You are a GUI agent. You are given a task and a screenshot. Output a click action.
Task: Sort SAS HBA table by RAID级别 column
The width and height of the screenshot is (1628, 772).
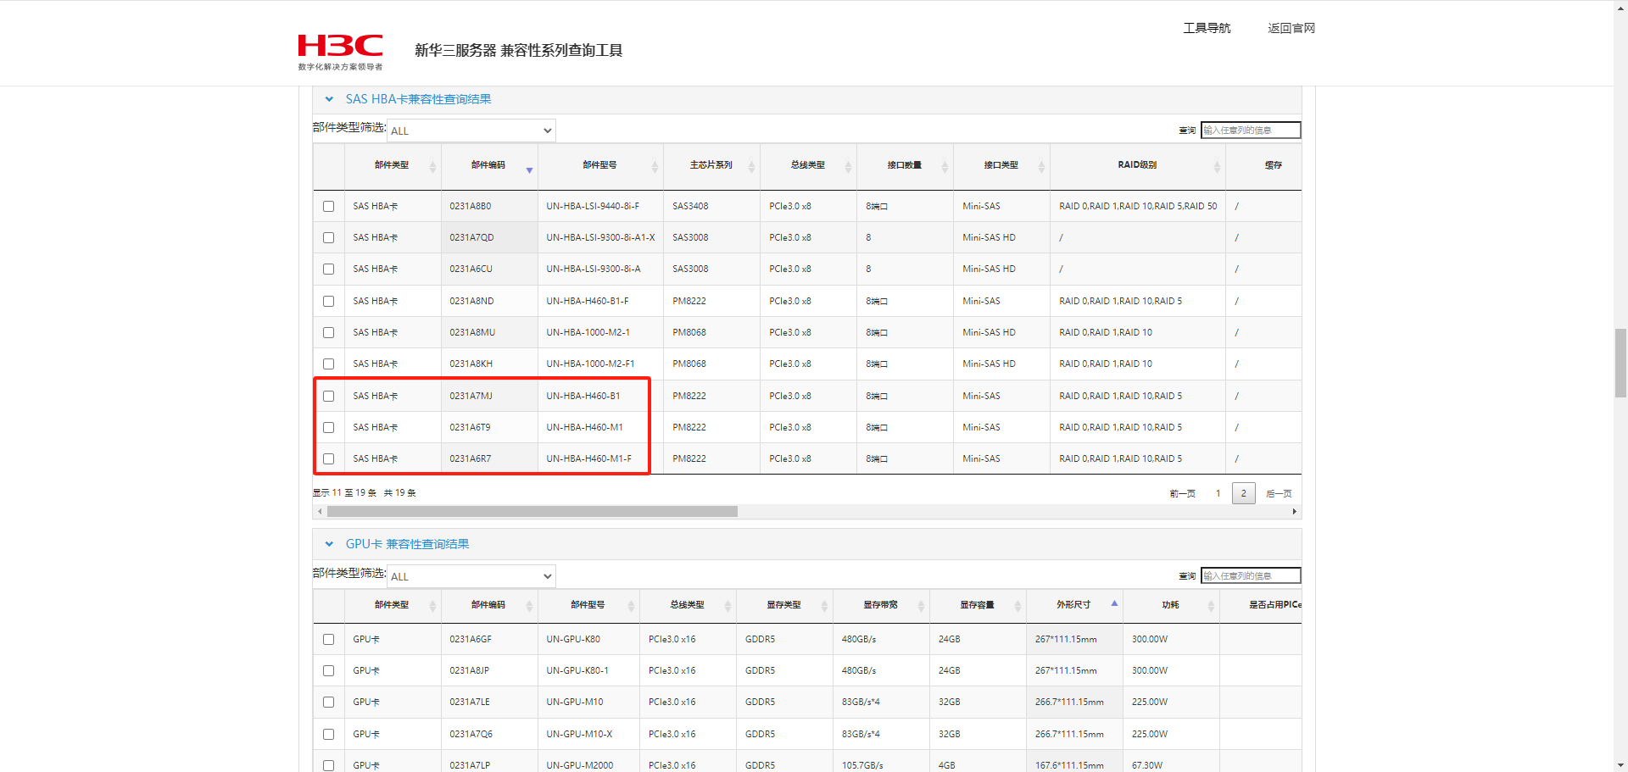[1136, 165]
